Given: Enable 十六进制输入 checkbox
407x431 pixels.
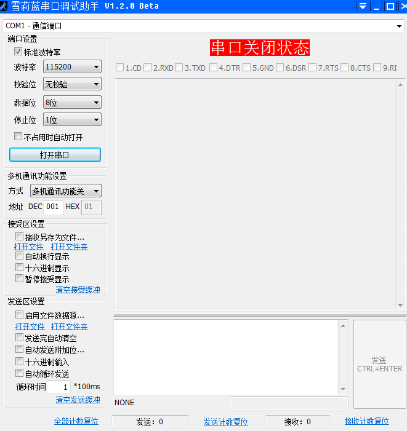Looking at the screenshot, I should (19, 362).
